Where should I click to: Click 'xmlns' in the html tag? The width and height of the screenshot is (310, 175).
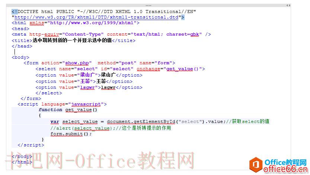37,23
